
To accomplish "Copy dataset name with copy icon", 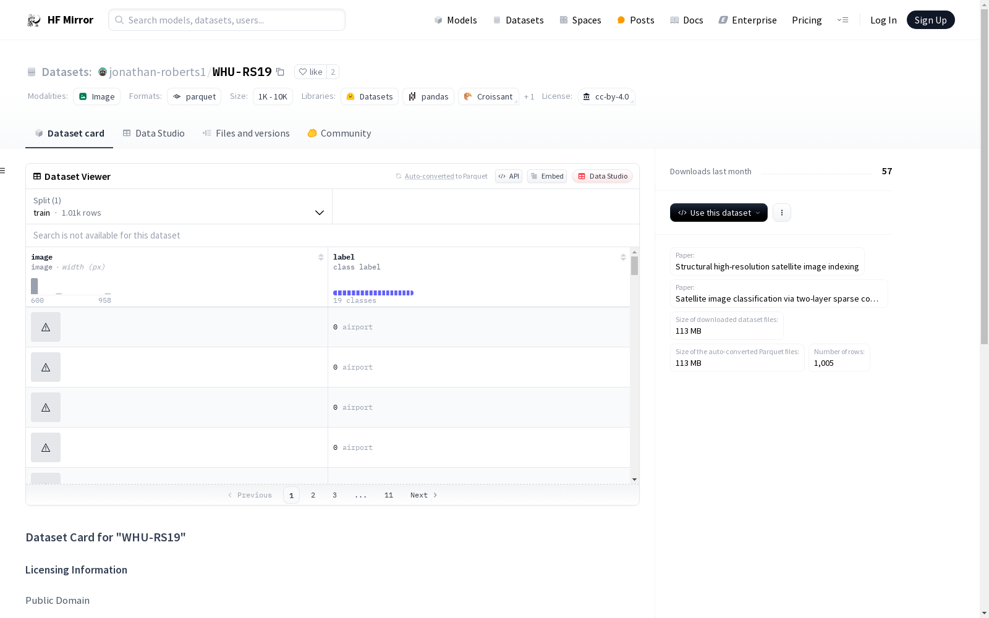I will pyautogui.click(x=280, y=72).
